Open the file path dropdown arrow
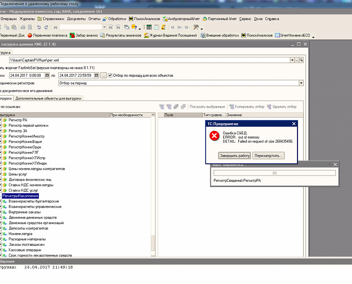Viewport: 352px width, 284px height. (292, 60)
